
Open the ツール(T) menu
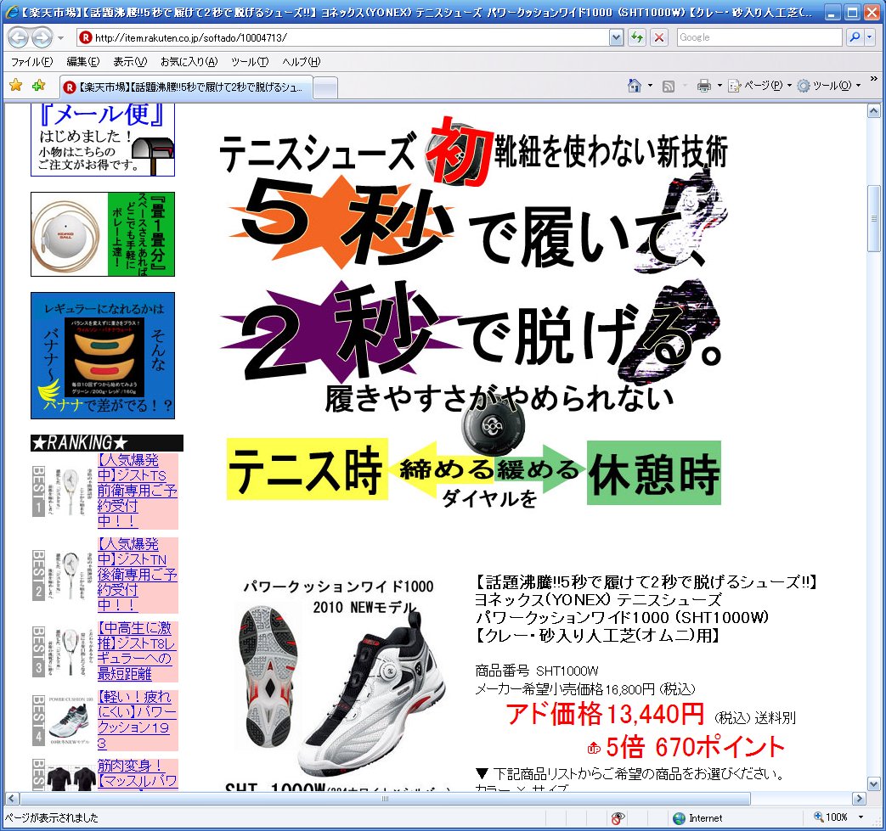[250, 62]
